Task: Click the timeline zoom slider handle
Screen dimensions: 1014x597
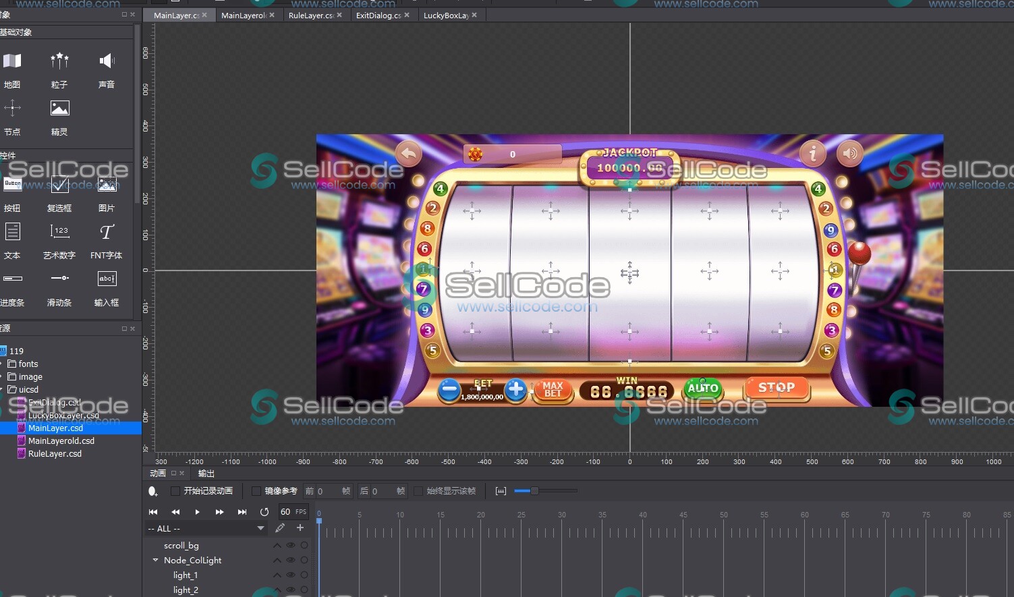Action: click(x=534, y=491)
